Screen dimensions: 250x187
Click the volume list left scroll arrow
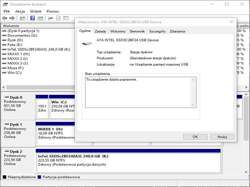pos(4,87)
